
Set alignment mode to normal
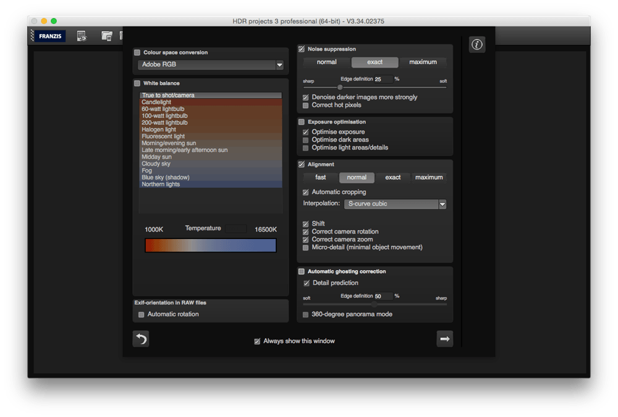pos(357,177)
